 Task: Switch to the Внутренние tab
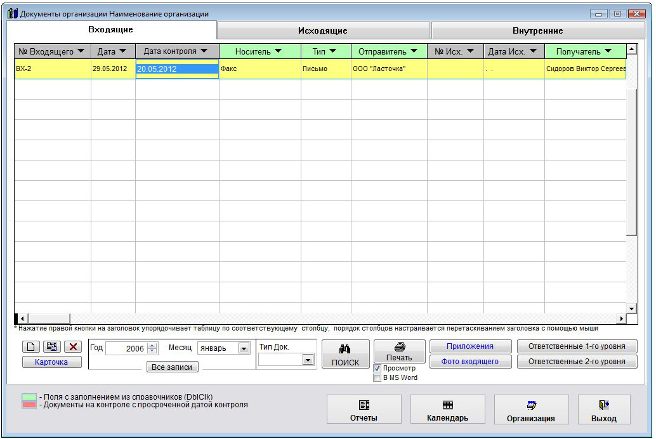pyautogui.click(x=537, y=30)
